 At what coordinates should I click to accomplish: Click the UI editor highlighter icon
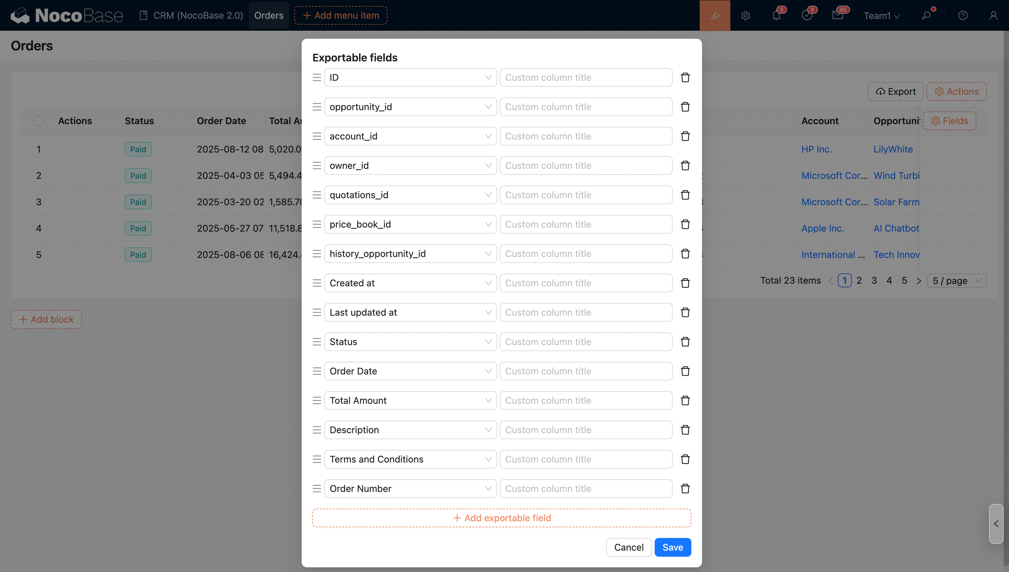click(714, 15)
